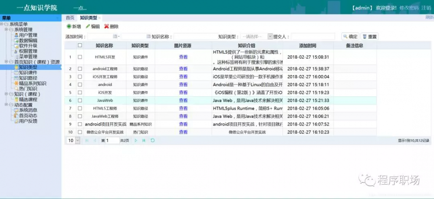The image size is (434, 199).
Task: Open 数据编辑 in the sidebar
Action: pos(28,40)
